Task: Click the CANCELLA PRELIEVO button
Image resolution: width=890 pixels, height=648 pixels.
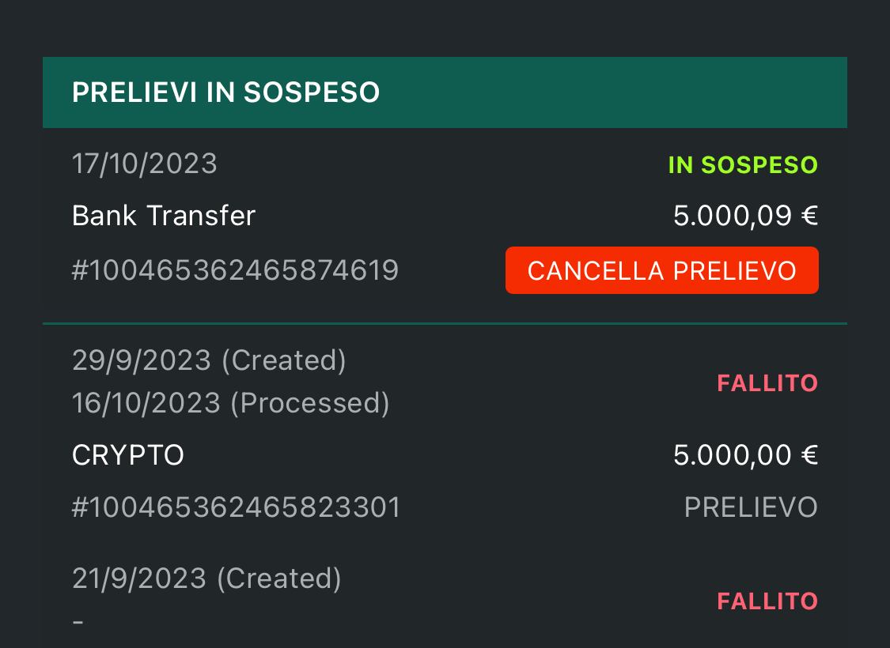Action: coord(661,270)
